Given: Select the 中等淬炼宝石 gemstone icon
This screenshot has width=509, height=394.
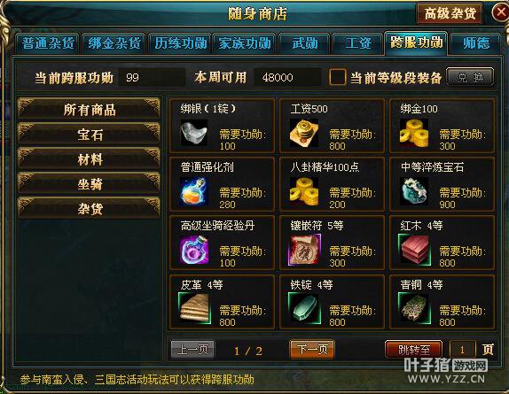Looking at the screenshot, I should (414, 191).
